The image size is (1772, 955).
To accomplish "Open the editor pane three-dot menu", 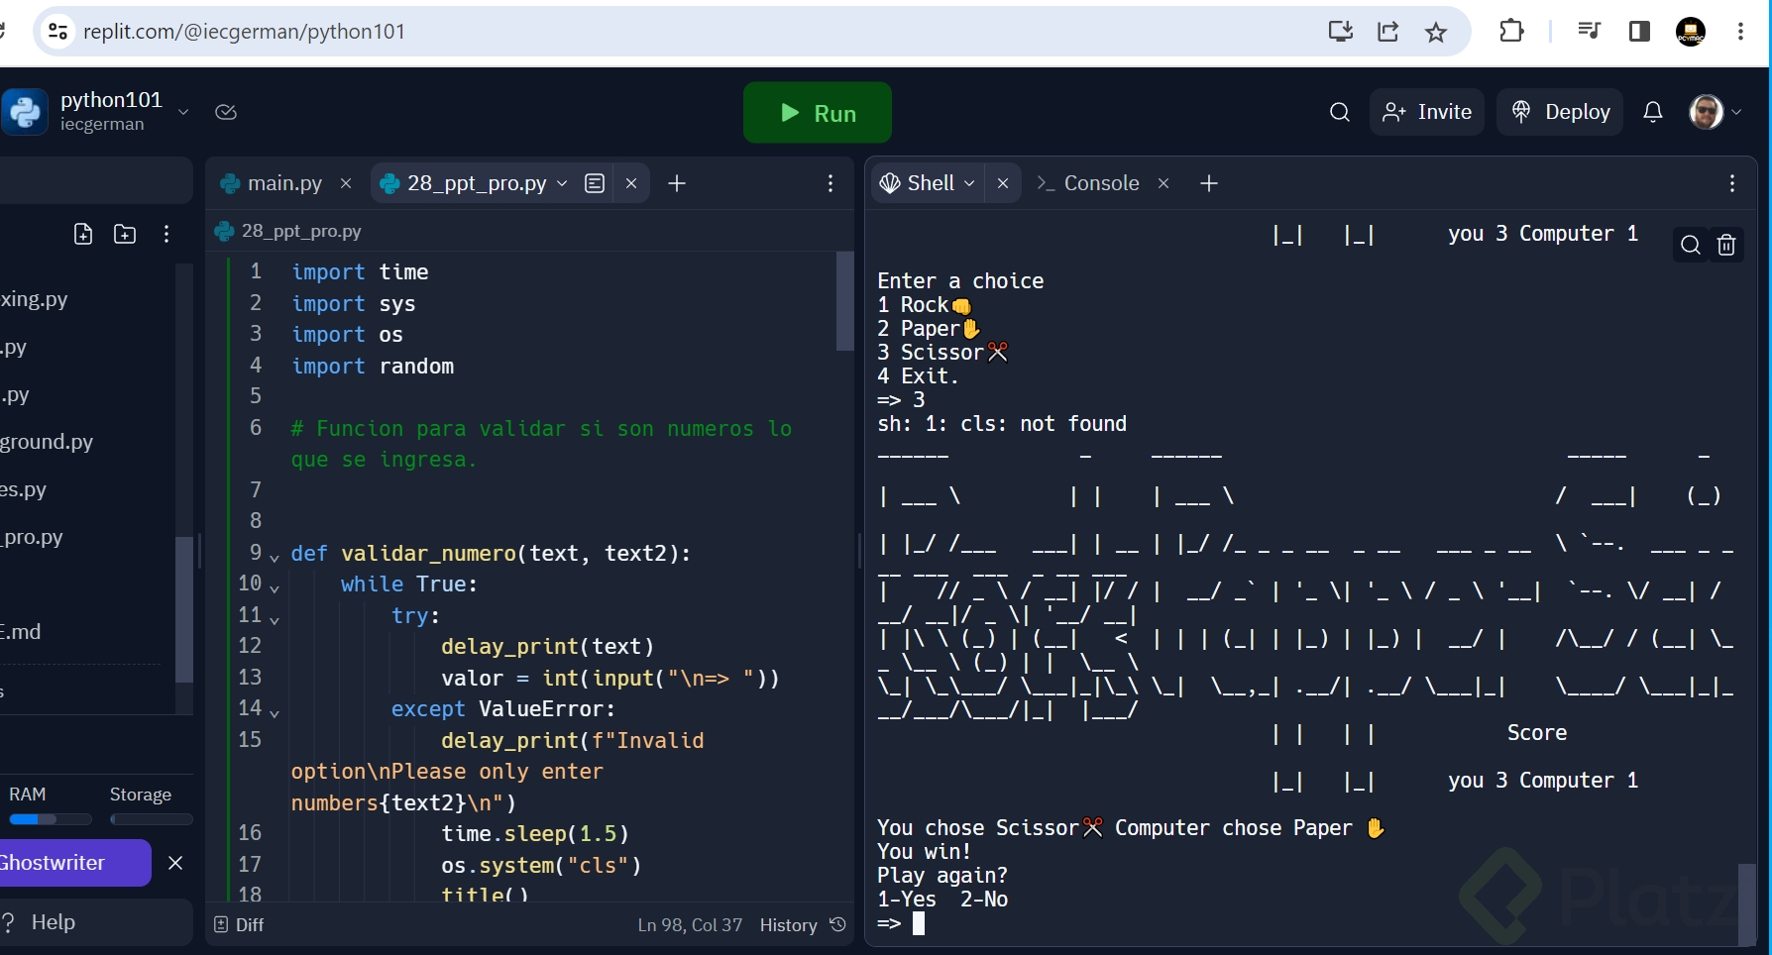I will 831,183.
